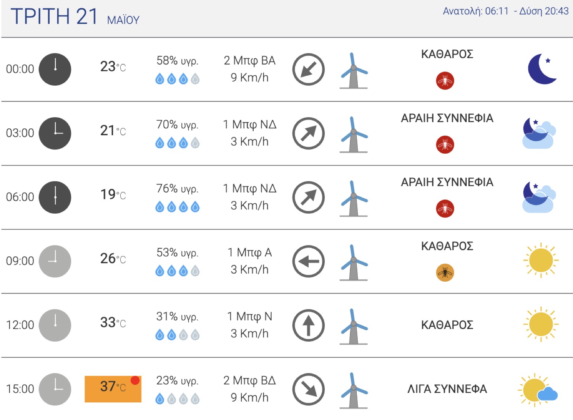
Task: Click the sunrise and sunset times text
Action: [506, 11]
